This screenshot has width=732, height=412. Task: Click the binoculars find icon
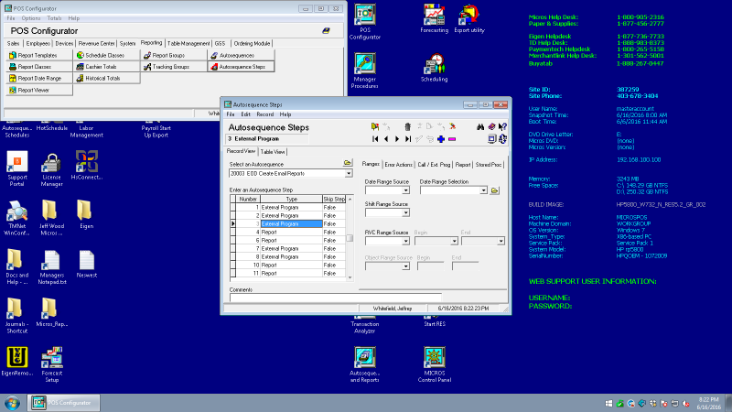480,126
